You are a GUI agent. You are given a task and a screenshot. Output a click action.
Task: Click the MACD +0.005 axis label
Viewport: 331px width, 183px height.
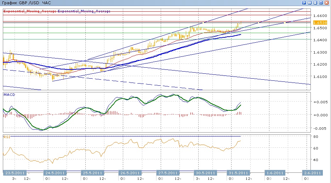click(x=320, y=102)
